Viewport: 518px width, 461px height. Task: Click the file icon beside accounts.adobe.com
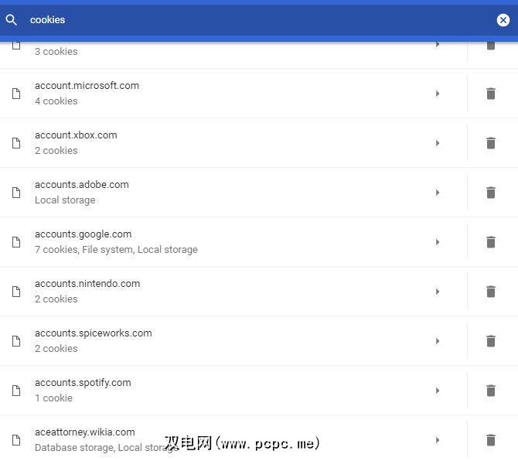click(x=16, y=193)
